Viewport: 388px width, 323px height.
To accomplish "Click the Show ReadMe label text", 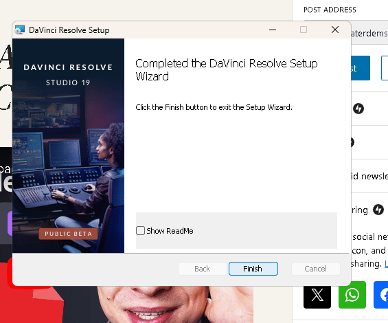I will (170, 231).
